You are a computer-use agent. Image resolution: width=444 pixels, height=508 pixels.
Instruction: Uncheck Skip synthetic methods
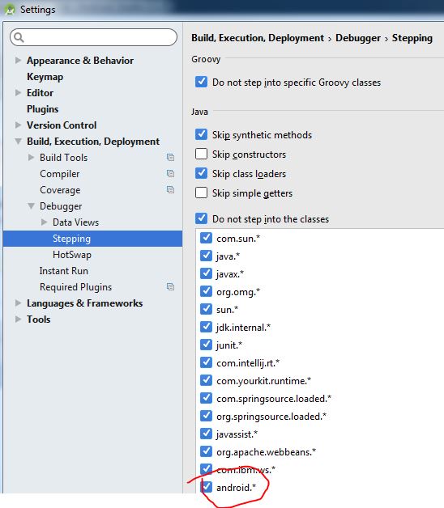[x=201, y=134]
